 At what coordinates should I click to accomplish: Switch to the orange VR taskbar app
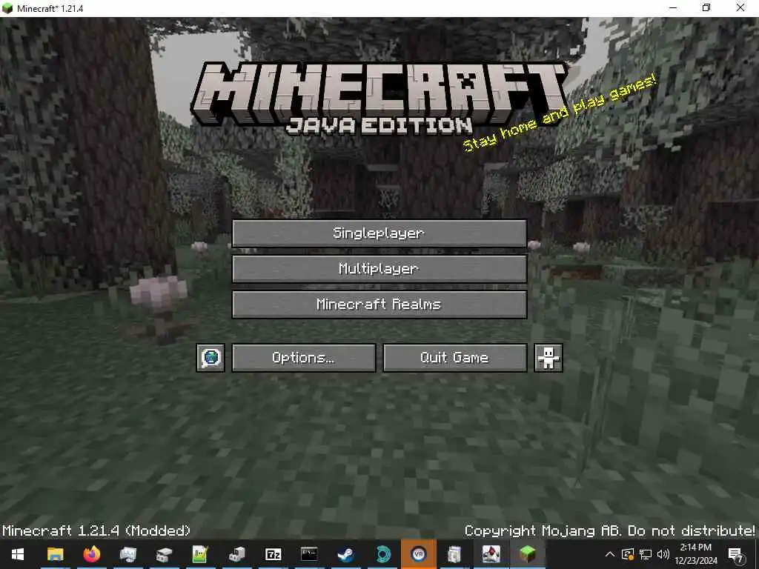tap(418, 554)
